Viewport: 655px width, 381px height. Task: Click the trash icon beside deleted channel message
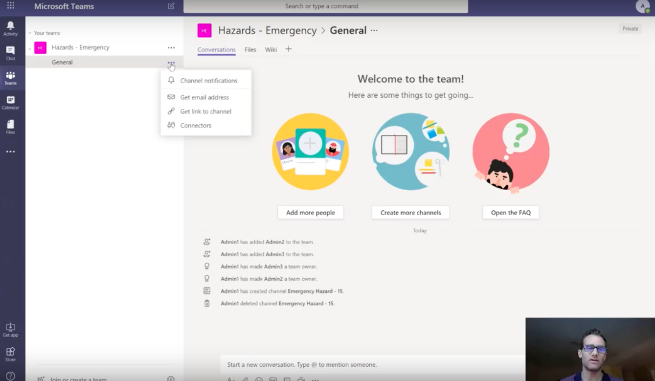point(207,303)
